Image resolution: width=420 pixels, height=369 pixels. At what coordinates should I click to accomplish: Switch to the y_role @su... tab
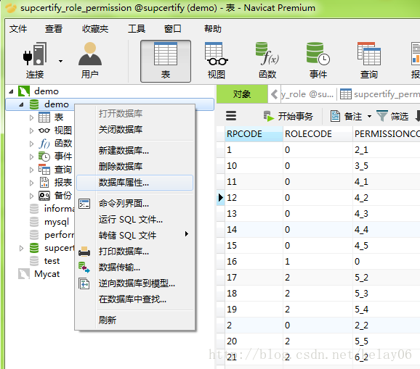tap(307, 94)
